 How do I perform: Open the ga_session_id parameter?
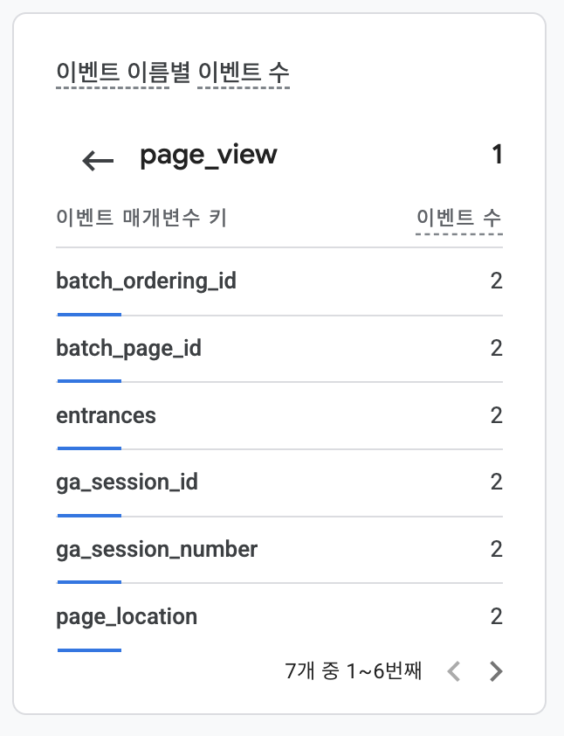pyautogui.click(x=279, y=483)
